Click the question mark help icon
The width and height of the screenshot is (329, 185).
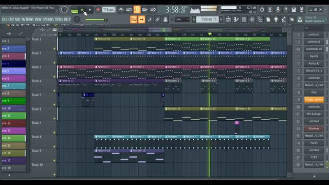(x=286, y=10)
